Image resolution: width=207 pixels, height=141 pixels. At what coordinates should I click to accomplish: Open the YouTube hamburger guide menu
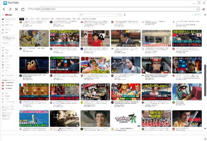(x=3, y=15)
